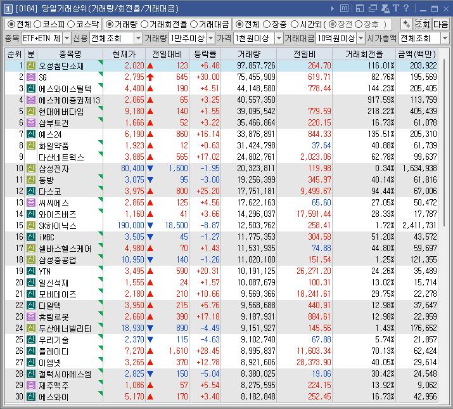Click the 증 badge next to 제주맥주
The width and height of the screenshot is (453, 409).
point(31,385)
